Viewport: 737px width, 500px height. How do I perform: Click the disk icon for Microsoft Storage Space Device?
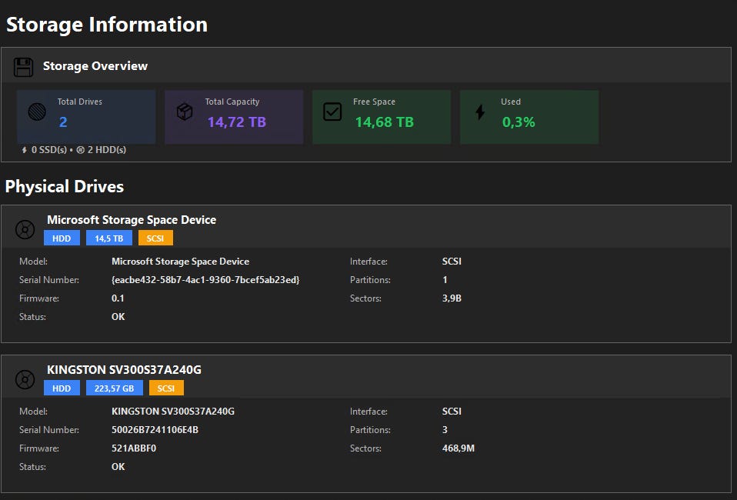point(25,228)
